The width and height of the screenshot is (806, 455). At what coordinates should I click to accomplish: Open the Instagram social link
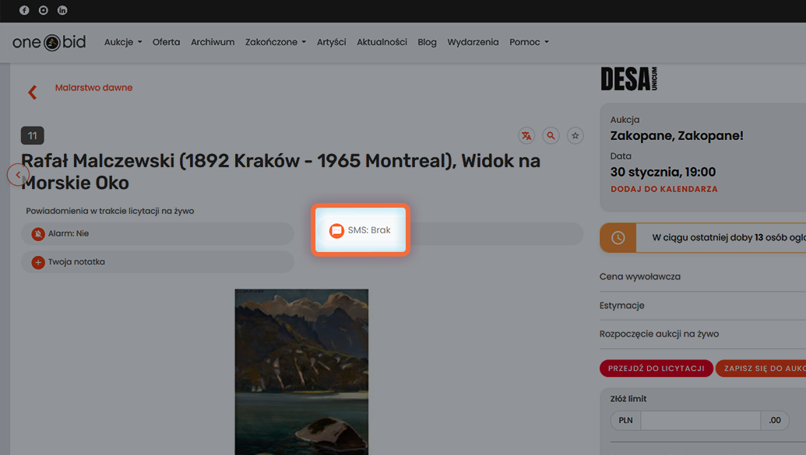click(43, 10)
